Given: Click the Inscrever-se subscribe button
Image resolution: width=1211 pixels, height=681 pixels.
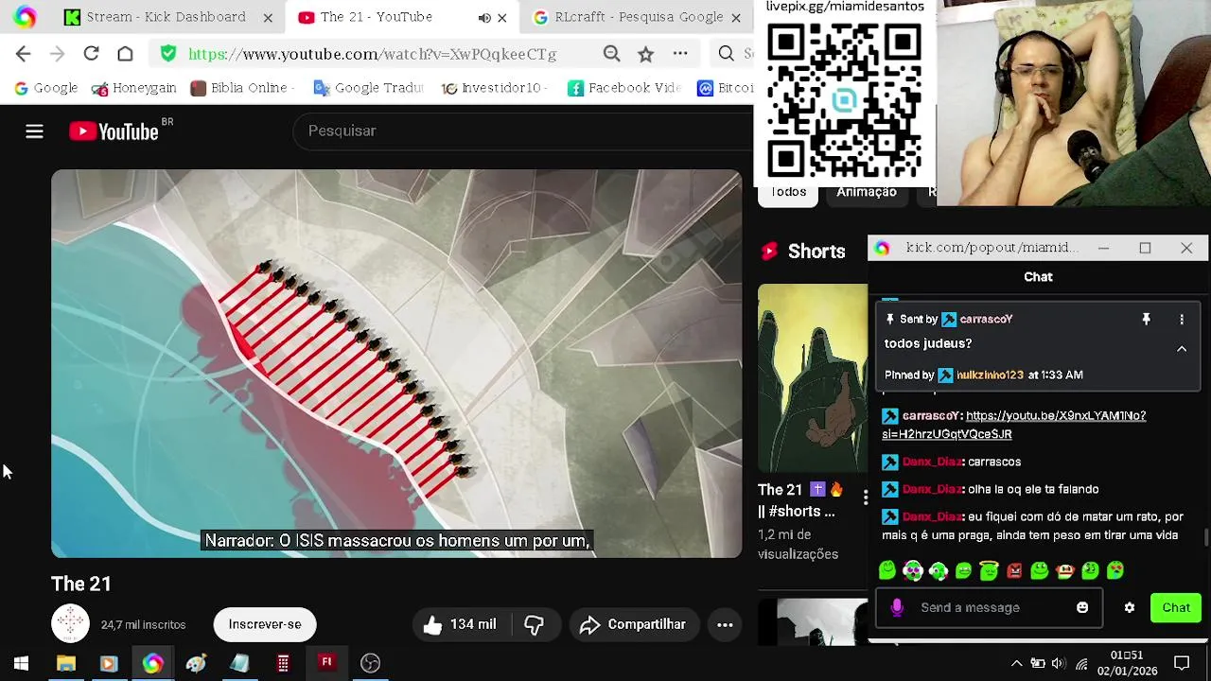Looking at the screenshot, I should [x=265, y=624].
